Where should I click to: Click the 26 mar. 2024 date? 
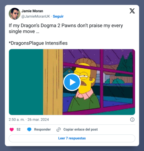tap(38, 120)
